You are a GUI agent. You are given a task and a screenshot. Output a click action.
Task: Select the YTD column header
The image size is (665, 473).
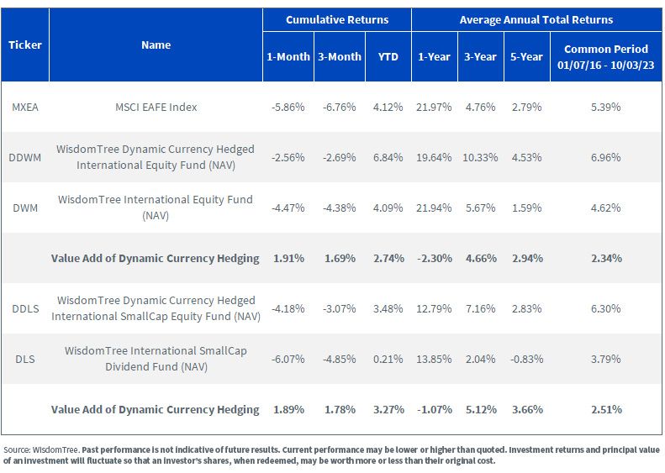[x=388, y=57]
